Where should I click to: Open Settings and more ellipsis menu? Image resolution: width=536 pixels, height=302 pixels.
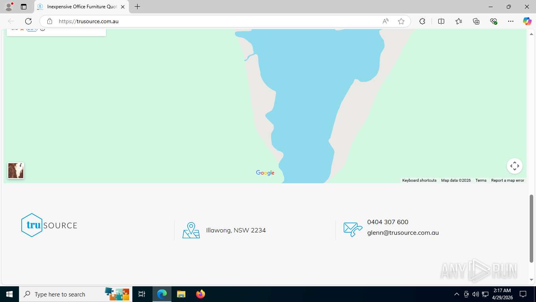pyautogui.click(x=511, y=21)
